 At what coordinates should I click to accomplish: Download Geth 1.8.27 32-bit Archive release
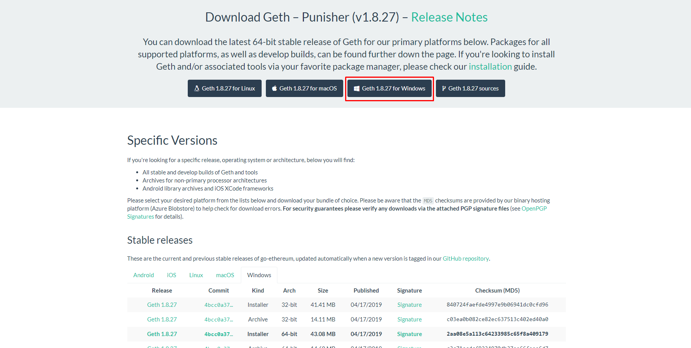pyautogui.click(x=162, y=320)
